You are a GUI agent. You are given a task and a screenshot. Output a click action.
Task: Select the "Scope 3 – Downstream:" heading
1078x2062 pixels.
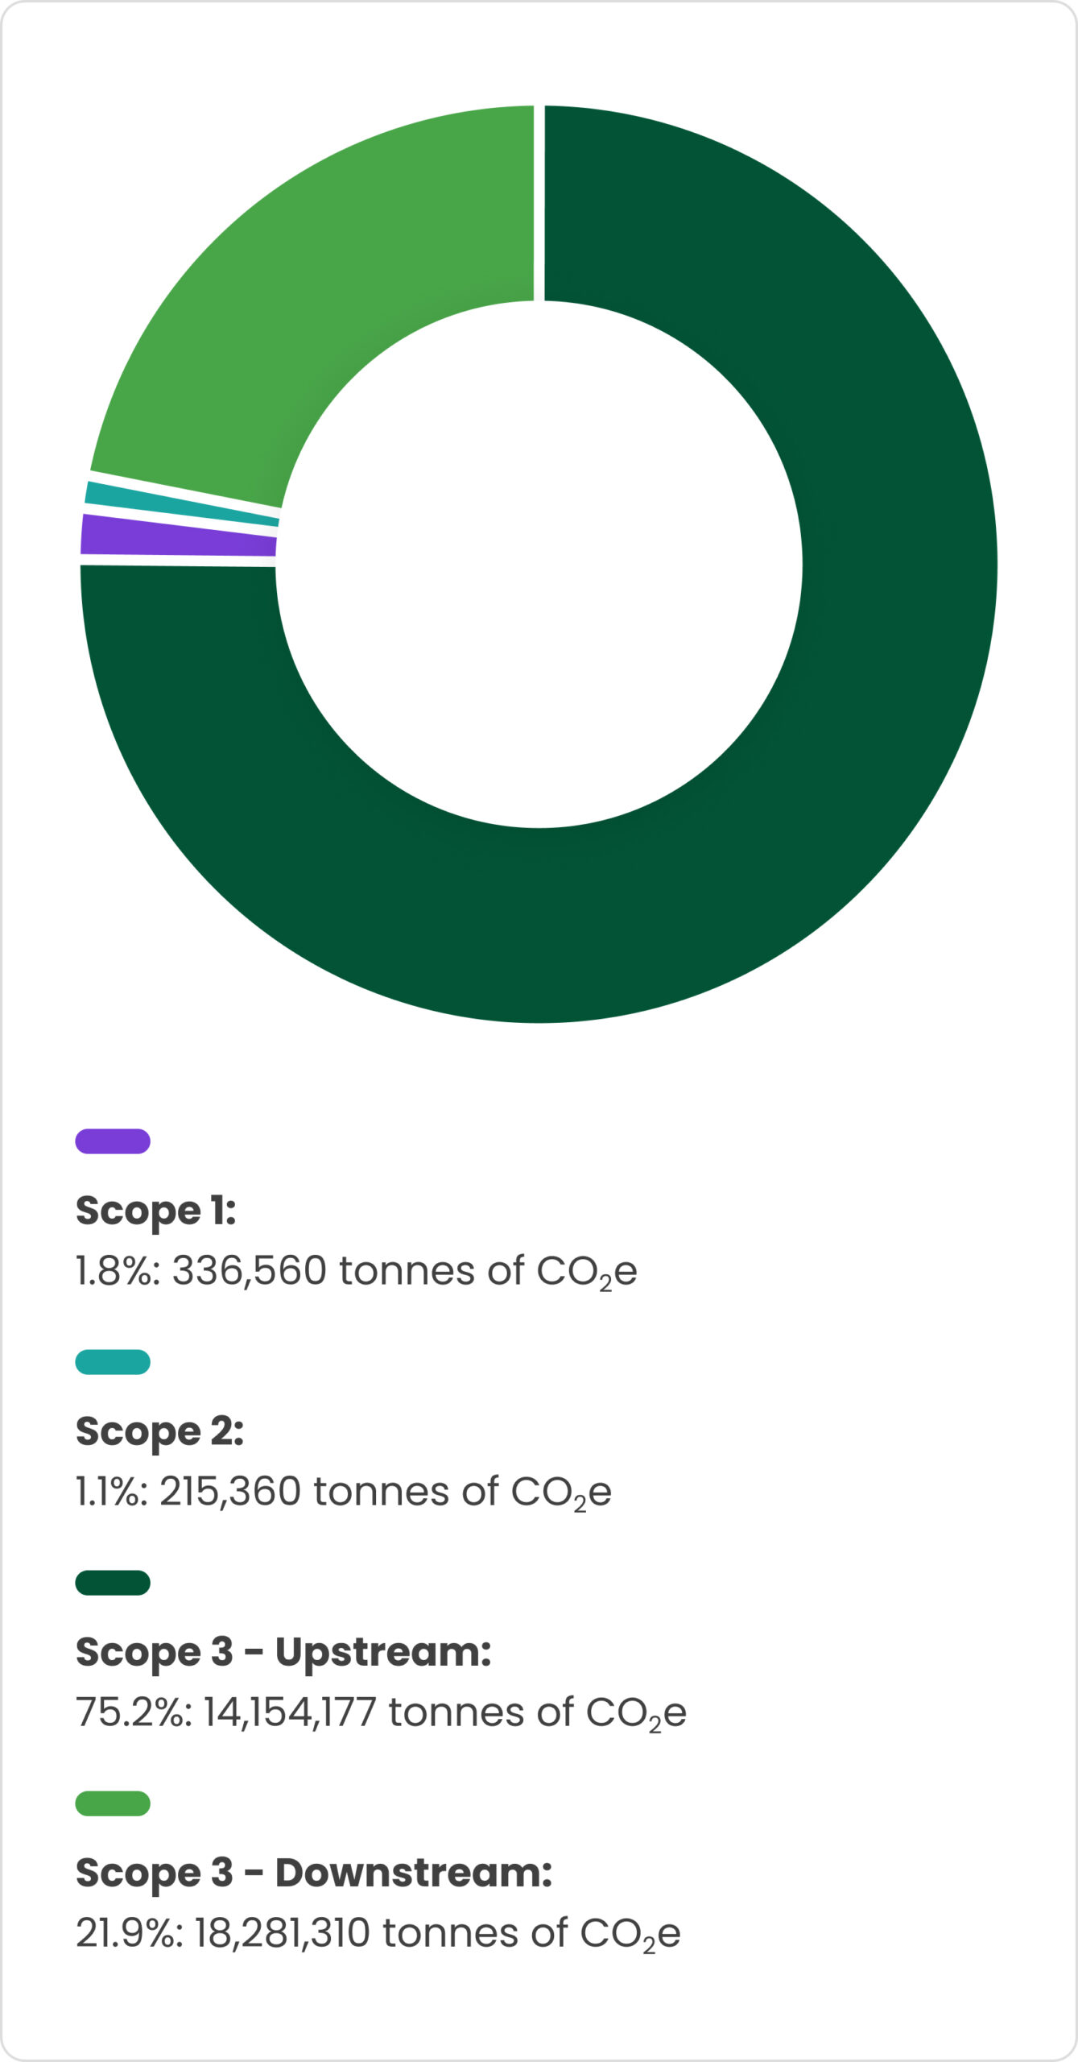pyautogui.click(x=314, y=1873)
